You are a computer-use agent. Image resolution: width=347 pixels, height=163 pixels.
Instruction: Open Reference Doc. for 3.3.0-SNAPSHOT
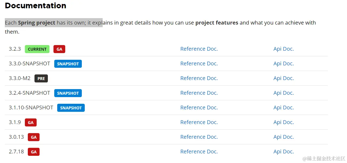pos(199,63)
